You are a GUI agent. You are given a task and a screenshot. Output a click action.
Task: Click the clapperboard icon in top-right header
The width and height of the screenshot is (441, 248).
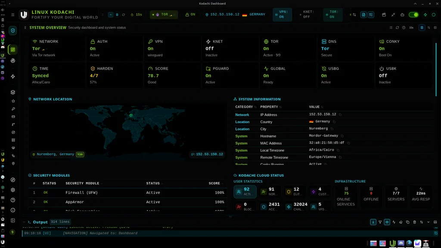click(384, 15)
